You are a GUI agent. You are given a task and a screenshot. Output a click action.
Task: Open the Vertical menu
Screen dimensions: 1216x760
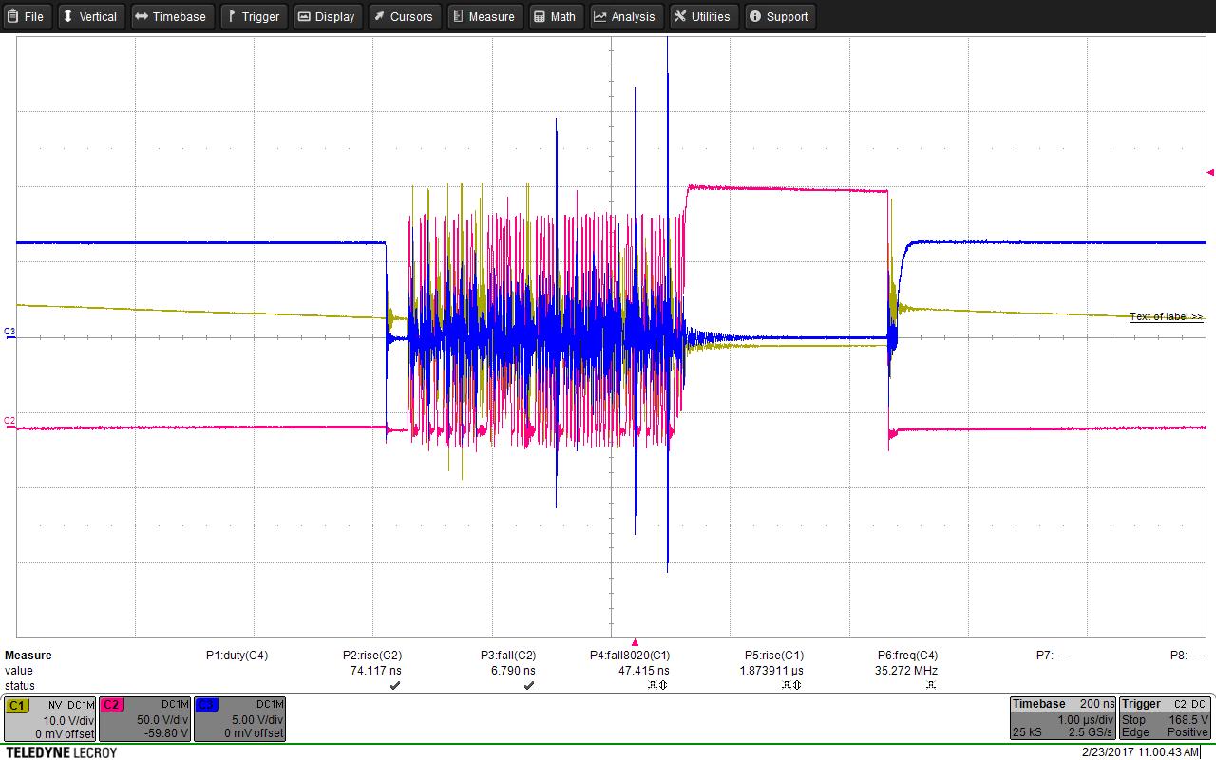pyautogui.click(x=90, y=16)
